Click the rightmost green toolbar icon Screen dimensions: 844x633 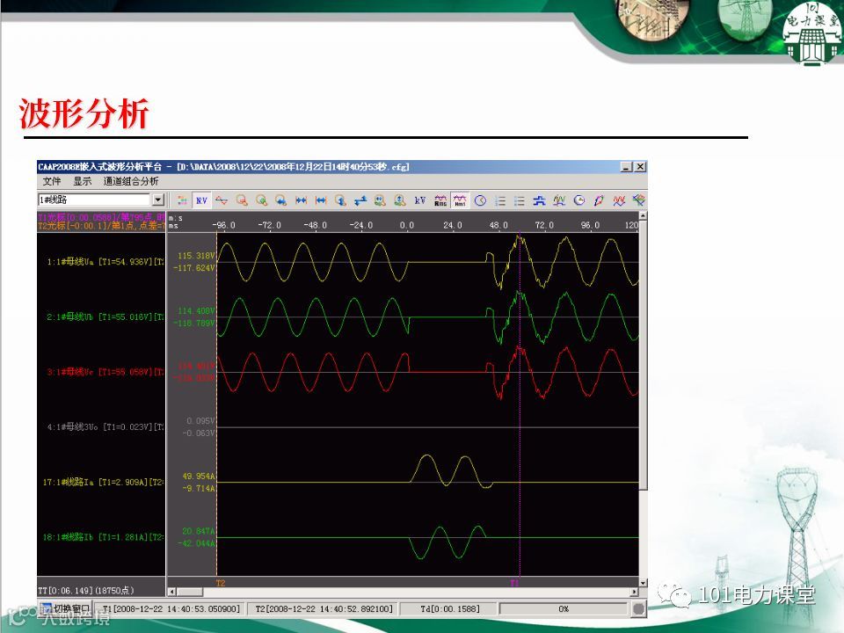(638, 200)
